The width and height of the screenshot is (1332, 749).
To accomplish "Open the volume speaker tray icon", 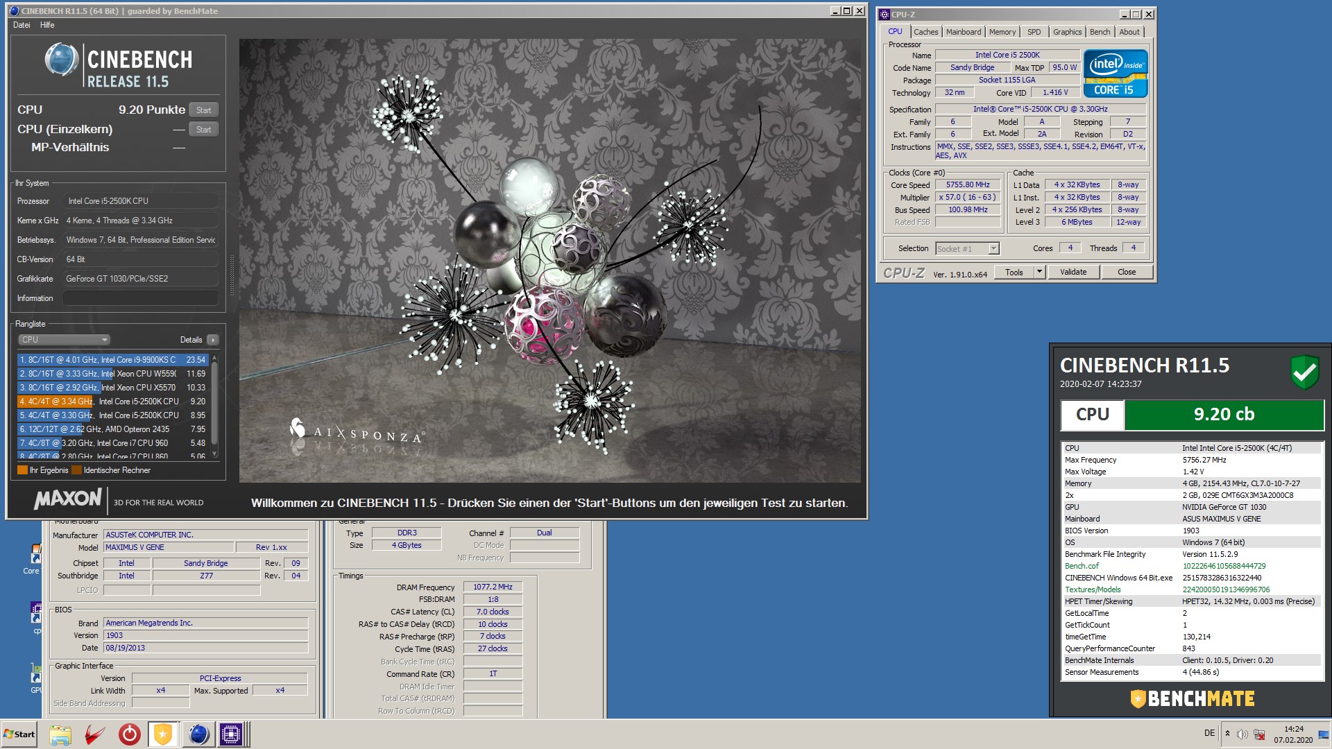I will [1243, 734].
